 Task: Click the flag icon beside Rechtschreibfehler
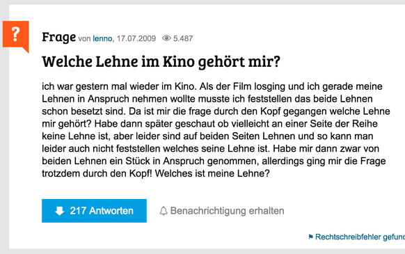pyautogui.click(x=311, y=237)
